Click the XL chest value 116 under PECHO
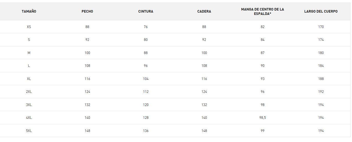Viewport: 352px width, 142px height. point(87,79)
